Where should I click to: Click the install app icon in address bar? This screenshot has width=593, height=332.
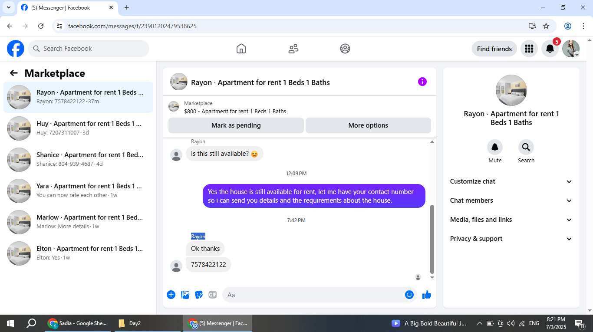[x=532, y=26]
